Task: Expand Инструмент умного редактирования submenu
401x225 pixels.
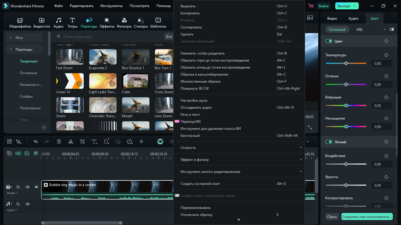Action: [239, 172]
